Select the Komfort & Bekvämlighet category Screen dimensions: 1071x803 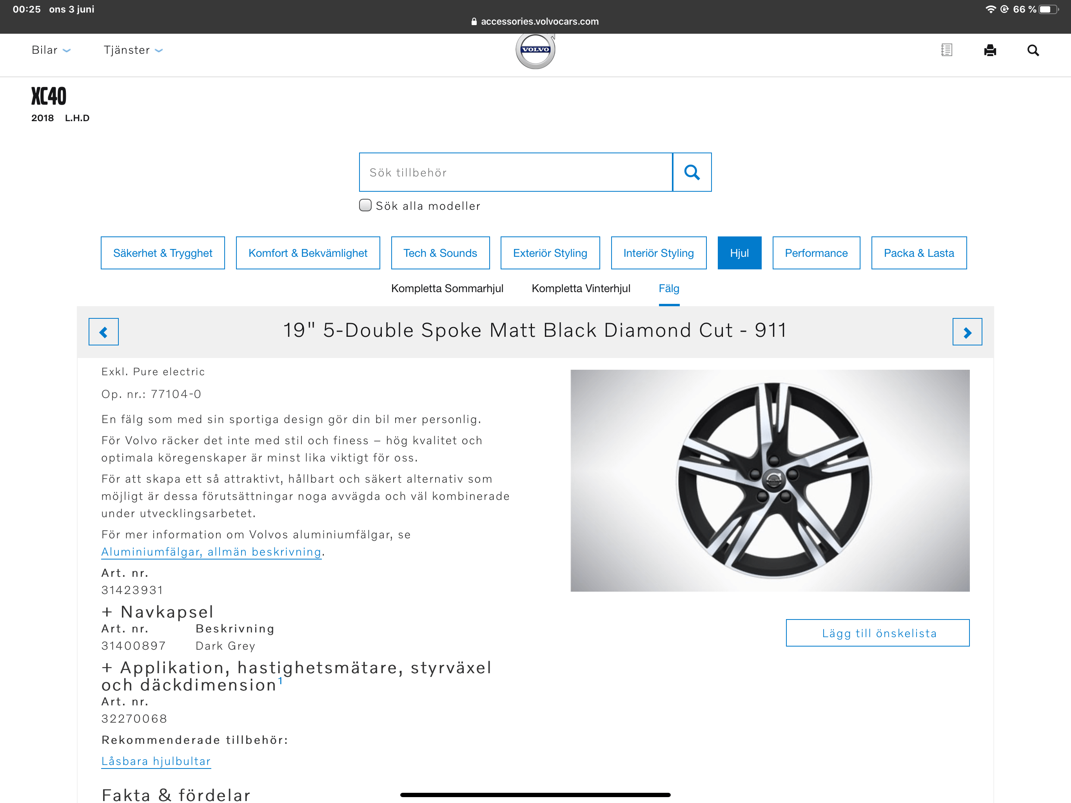308,253
